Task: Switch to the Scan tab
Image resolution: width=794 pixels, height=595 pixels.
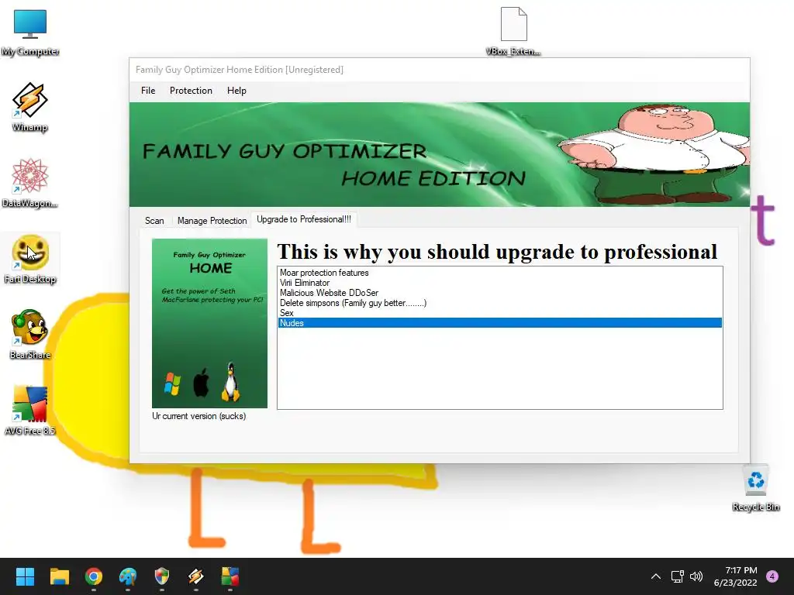Action: (154, 221)
